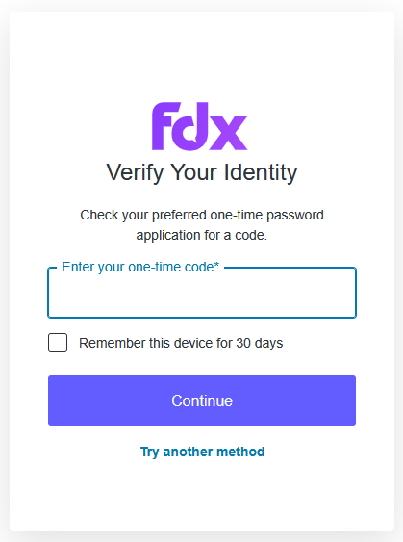Submit with the Continue button
The width and height of the screenshot is (403, 542).
pyautogui.click(x=202, y=400)
